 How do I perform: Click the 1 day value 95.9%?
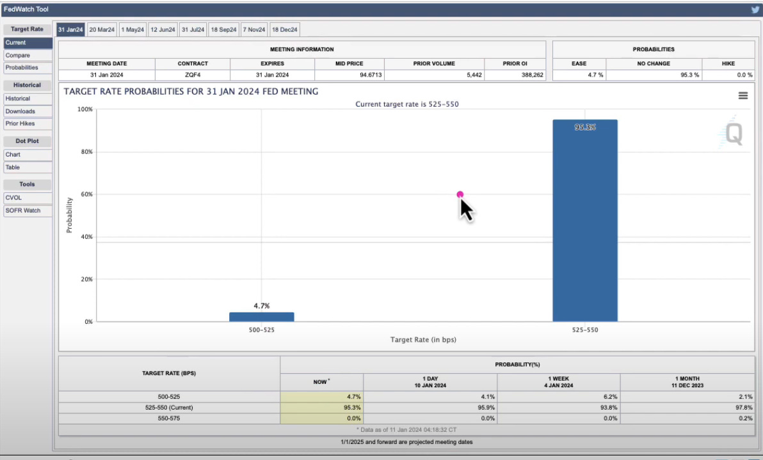coord(486,408)
